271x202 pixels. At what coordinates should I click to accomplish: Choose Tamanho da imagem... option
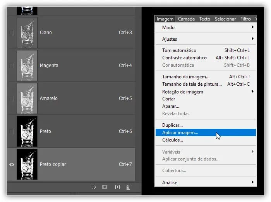tap(185, 77)
